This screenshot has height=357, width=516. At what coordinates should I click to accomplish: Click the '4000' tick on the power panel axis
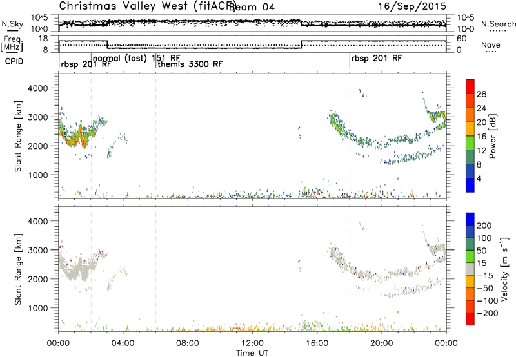coord(37,88)
